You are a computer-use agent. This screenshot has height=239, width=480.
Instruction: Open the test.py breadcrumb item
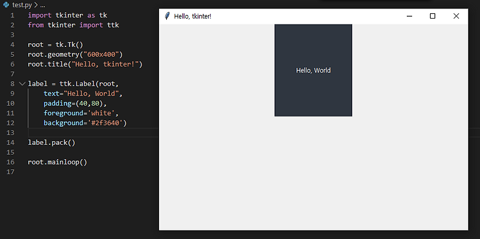(x=22, y=5)
